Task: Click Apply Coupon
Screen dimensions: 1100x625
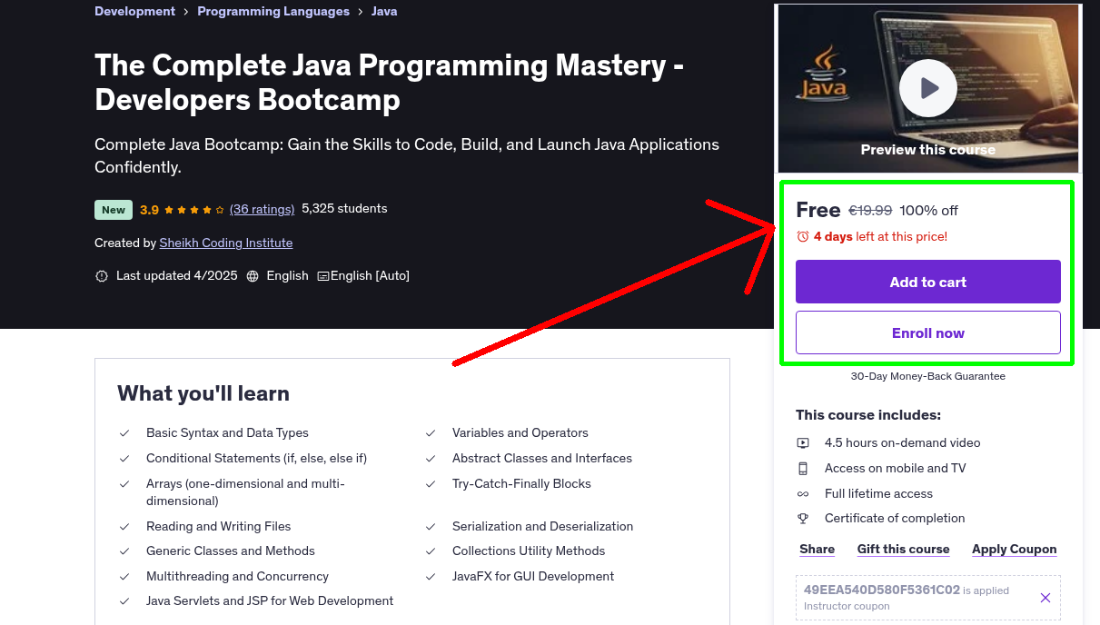Action: (x=1014, y=550)
